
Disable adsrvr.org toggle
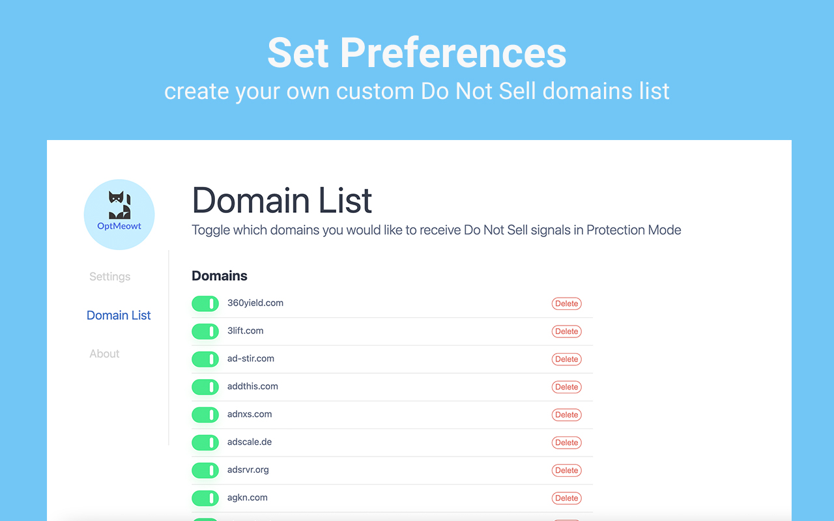click(x=205, y=470)
